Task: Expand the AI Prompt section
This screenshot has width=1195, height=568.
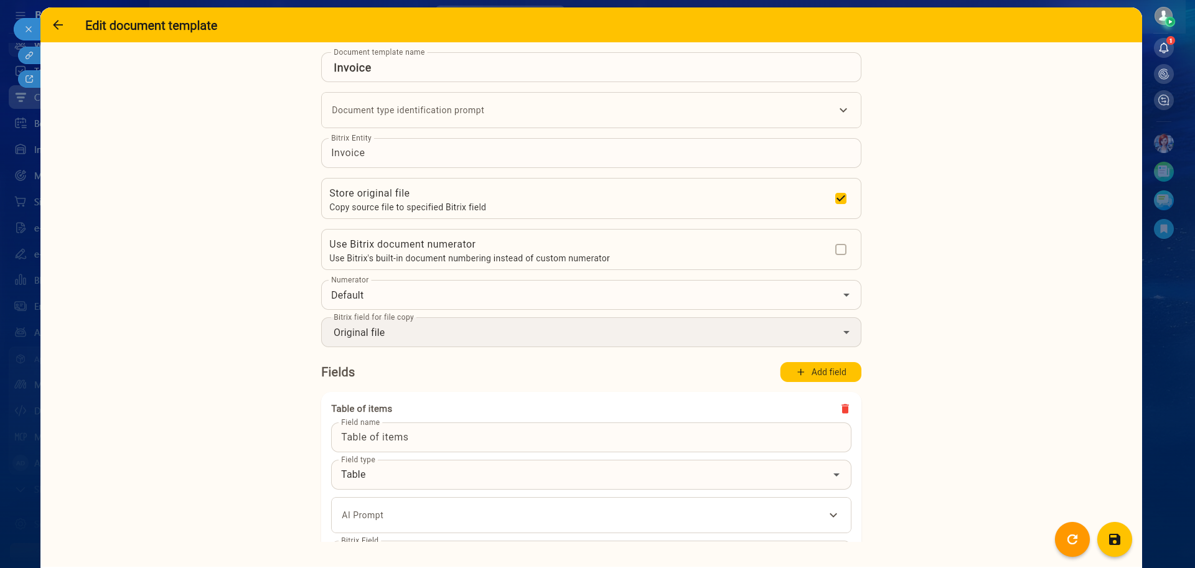Action: point(833,515)
